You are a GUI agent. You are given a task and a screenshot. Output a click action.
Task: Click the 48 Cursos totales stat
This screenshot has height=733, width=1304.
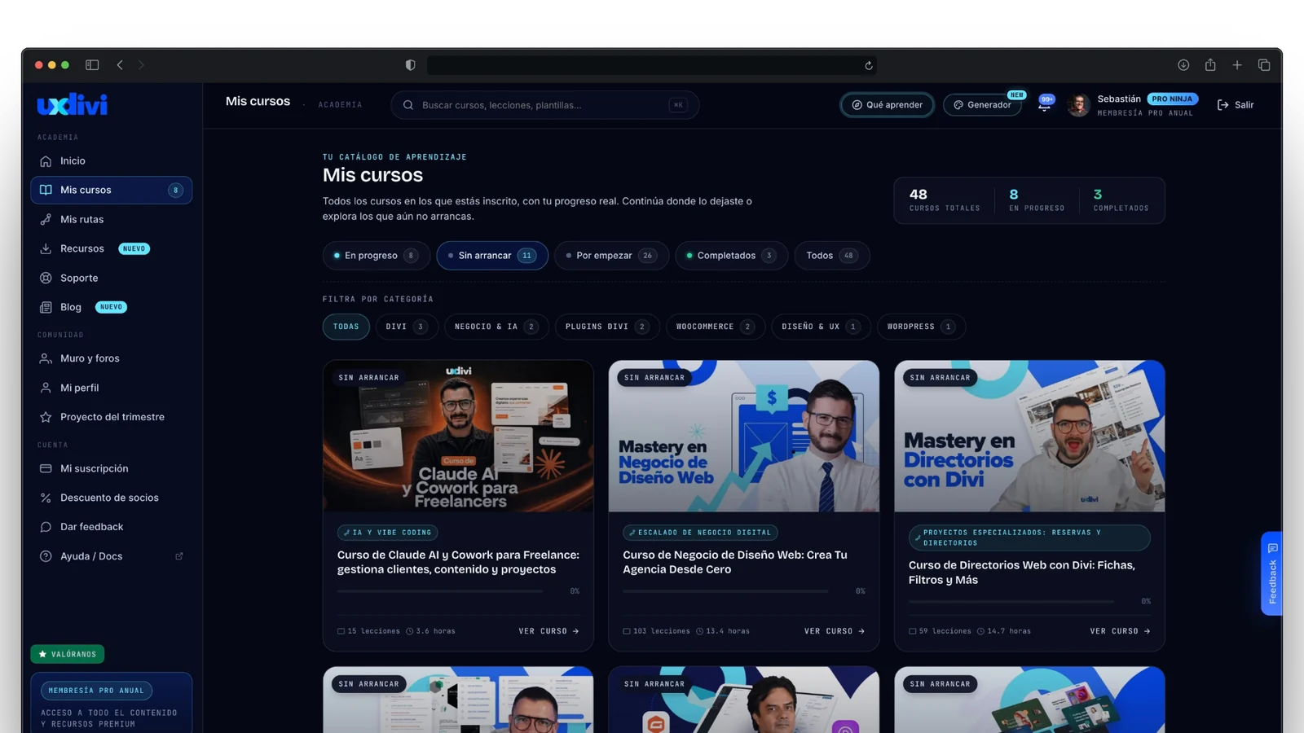point(945,200)
